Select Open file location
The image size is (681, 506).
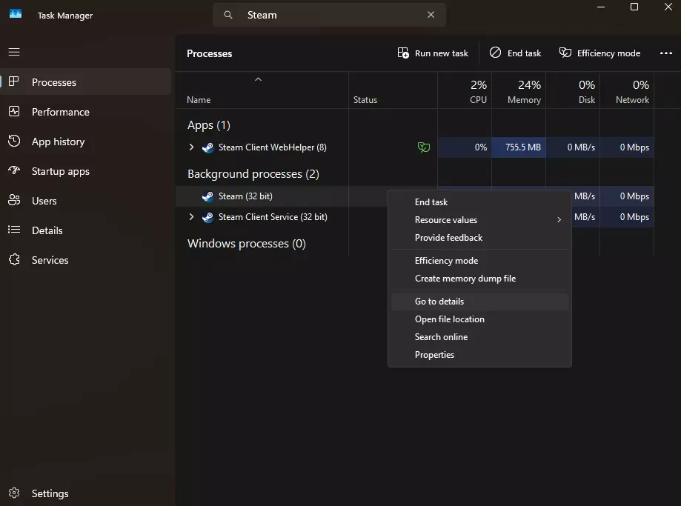pyautogui.click(x=480, y=319)
